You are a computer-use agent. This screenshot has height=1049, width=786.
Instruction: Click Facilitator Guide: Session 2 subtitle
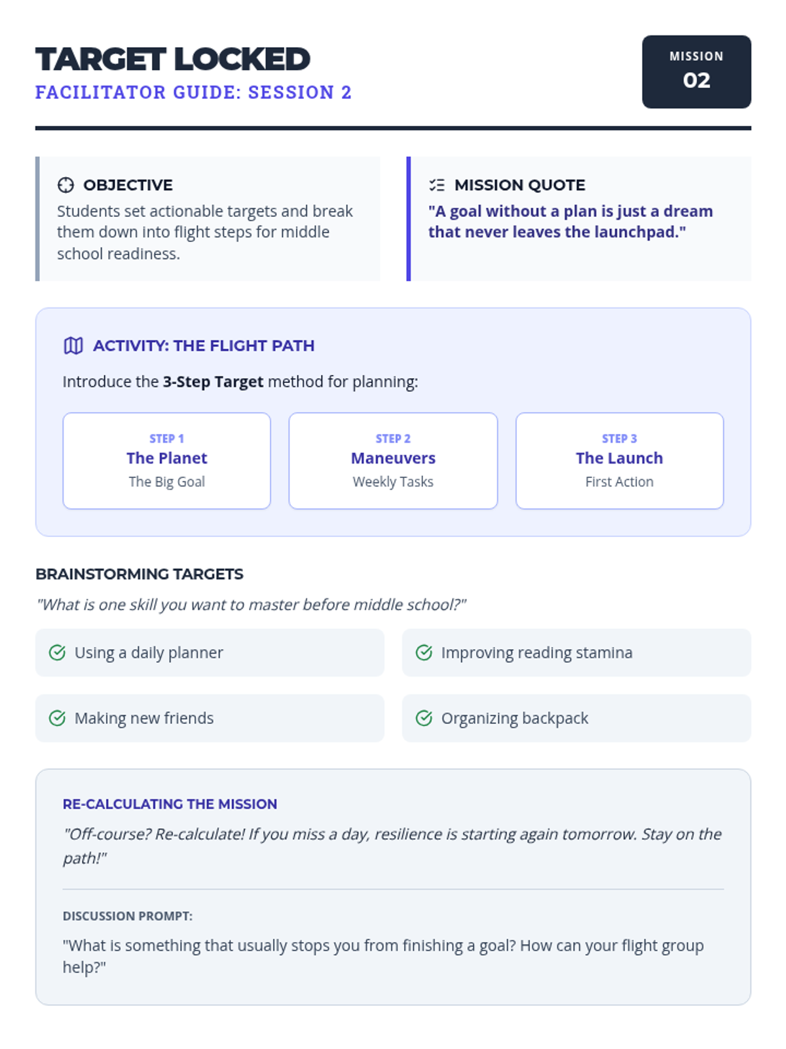tap(193, 92)
